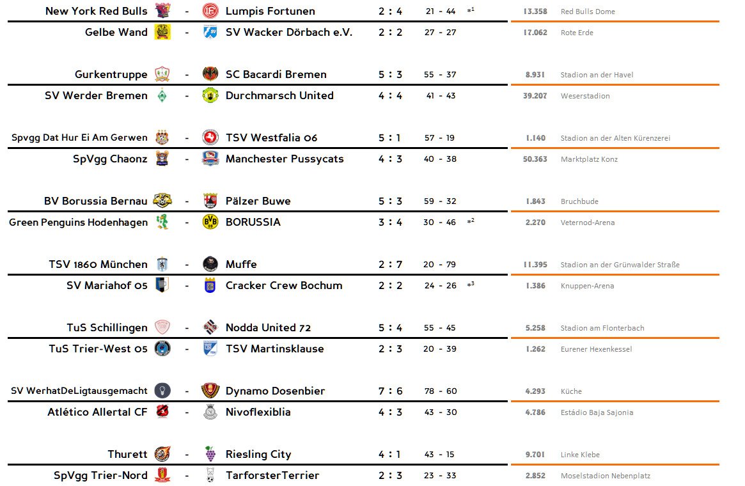The height and width of the screenshot is (486, 745).
Task: Open the Cracker Crew Bochum team link
Action: pyautogui.click(x=284, y=286)
